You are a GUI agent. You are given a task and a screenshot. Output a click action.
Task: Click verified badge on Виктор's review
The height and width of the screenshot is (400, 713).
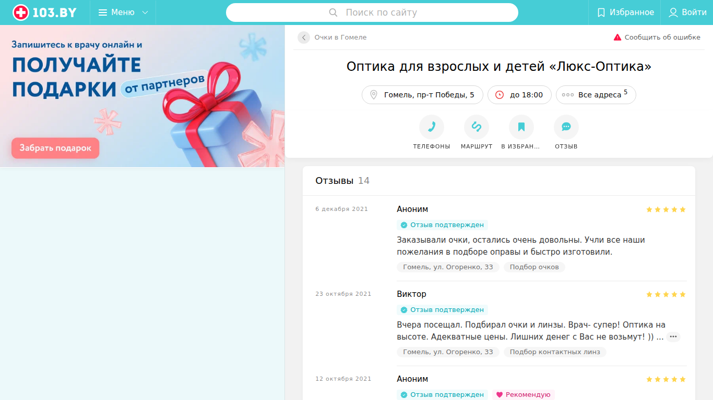pyautogui.click(x=442, y=310)
